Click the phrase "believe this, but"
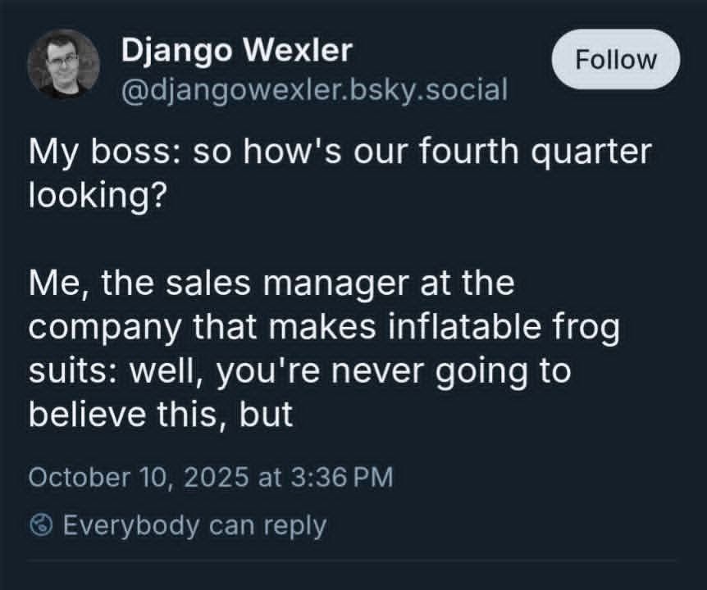707x590 pixels. pos(161,414)
